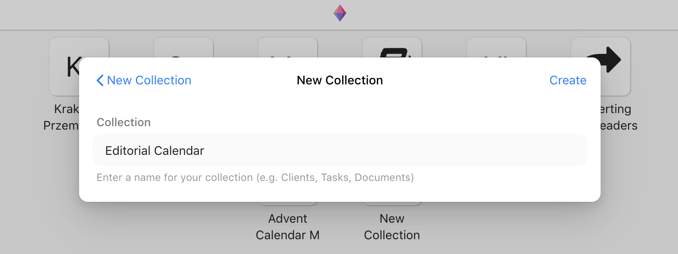Screen dimensions: 678x254
Task: Open the document icon collection tile
Action: pyautogui.click(x=392, y=47)
